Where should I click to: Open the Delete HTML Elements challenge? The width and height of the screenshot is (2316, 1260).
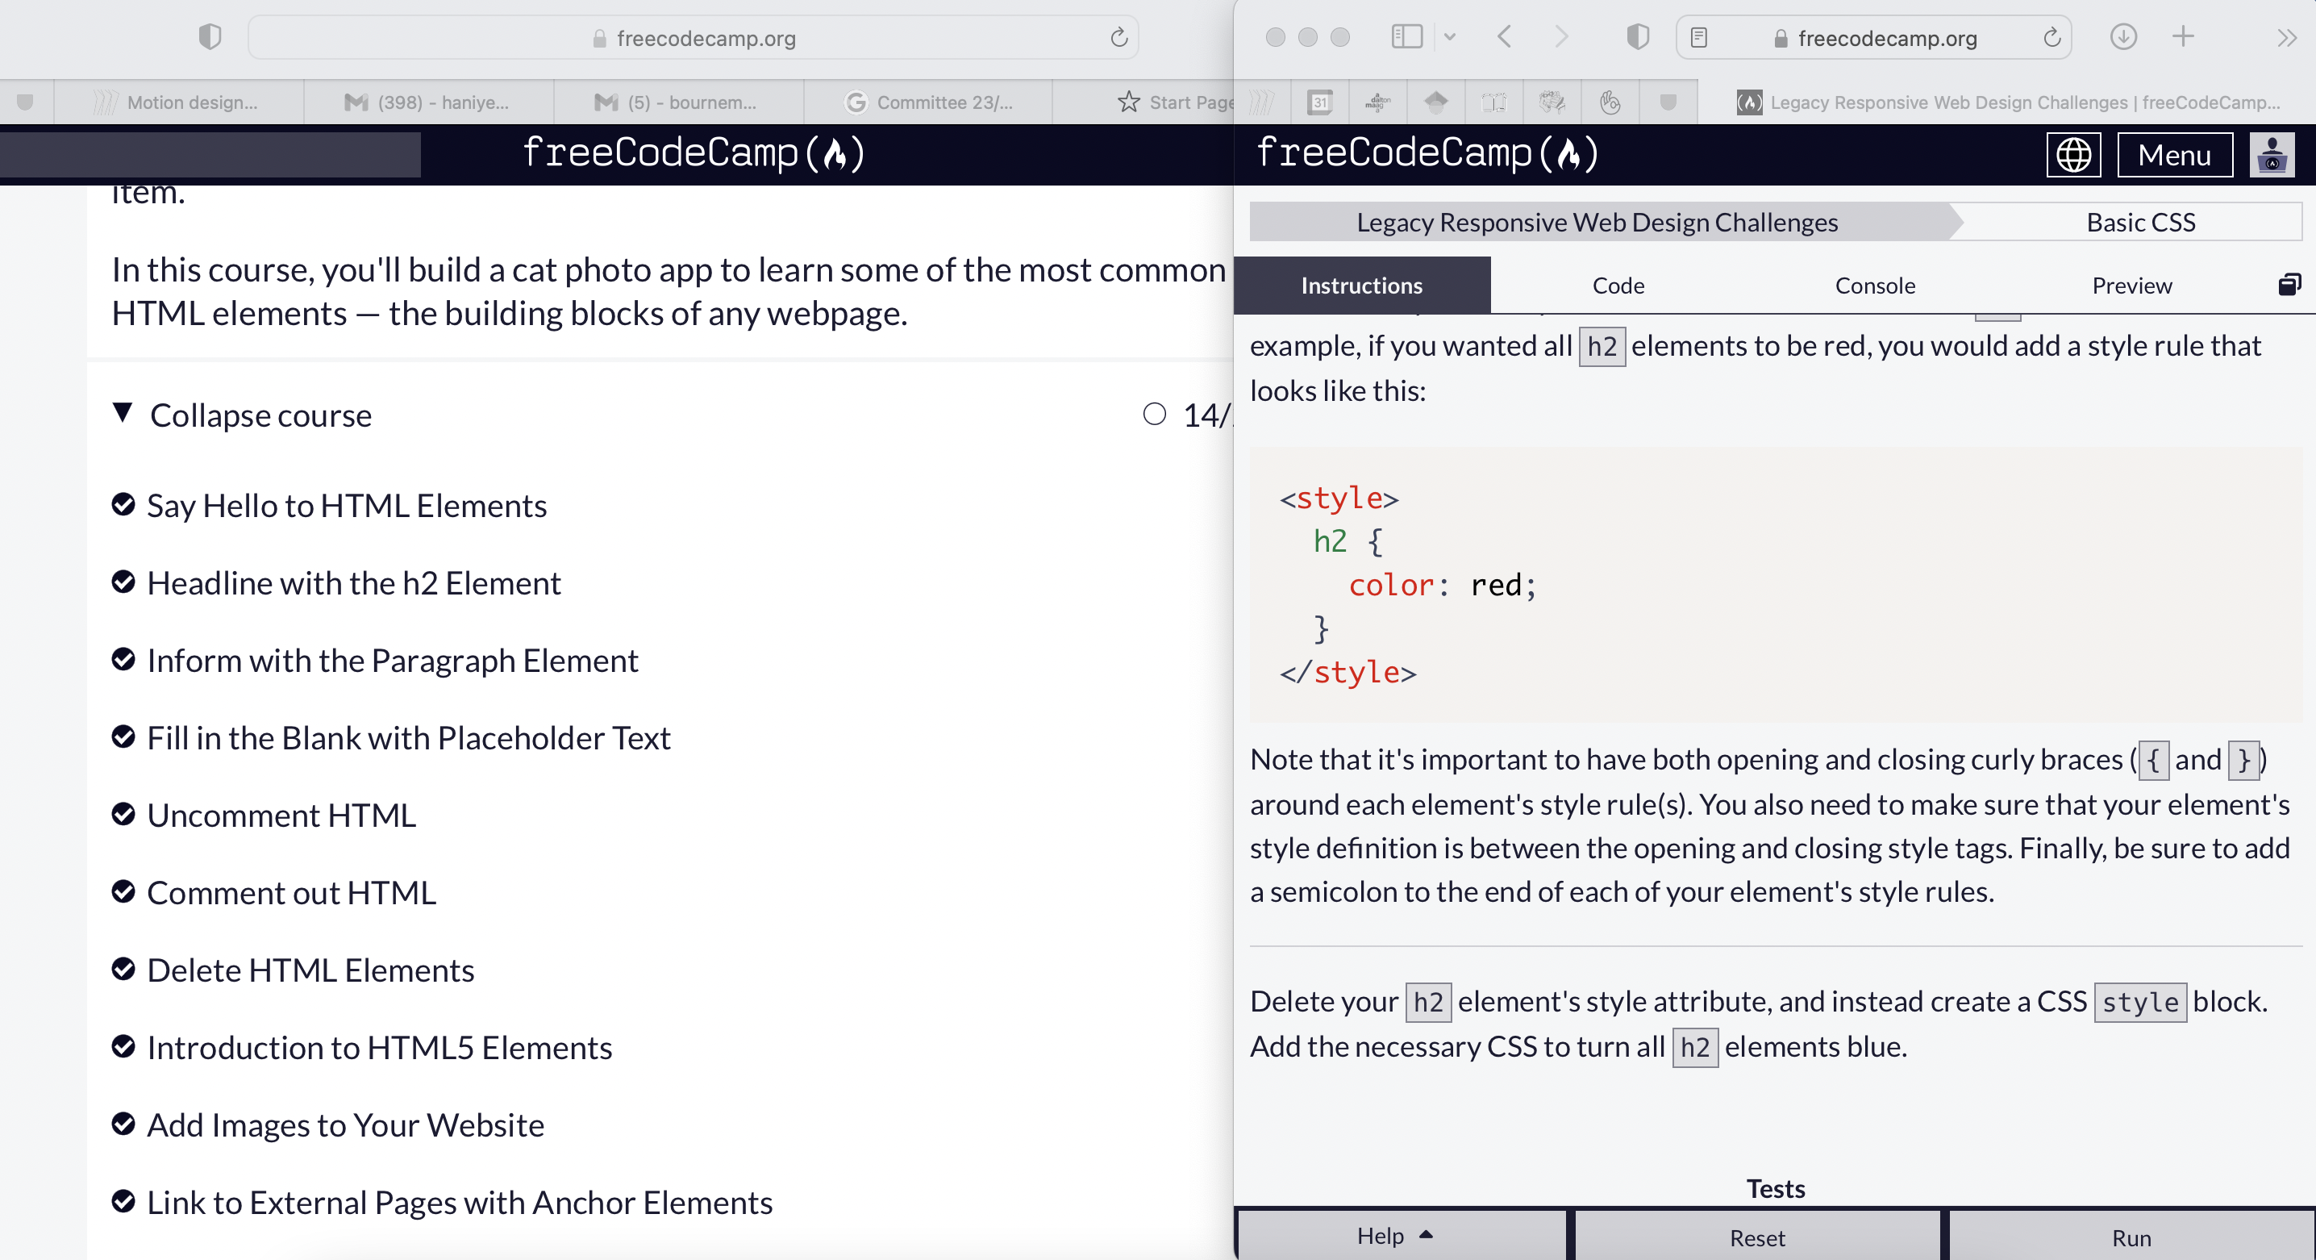click(310, 970)
